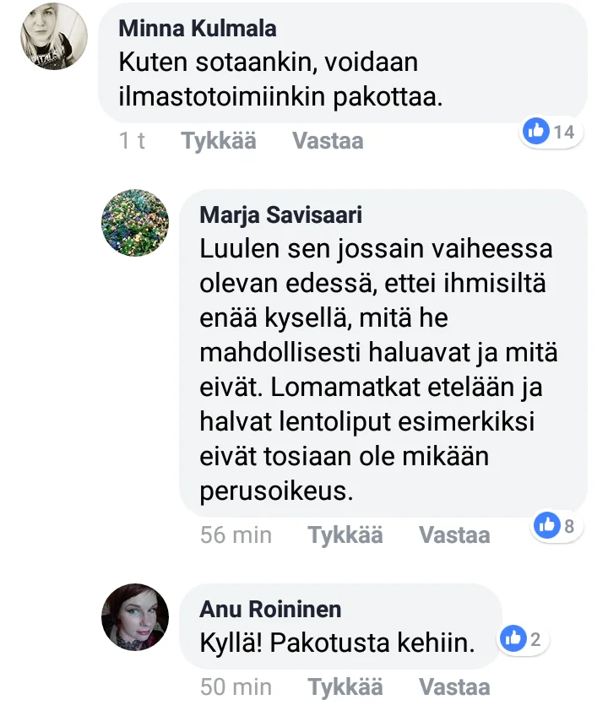The image size is (608, 716).
Task: Click the comment starting "Kuten sotaankin"
Action: click(280, 80)
